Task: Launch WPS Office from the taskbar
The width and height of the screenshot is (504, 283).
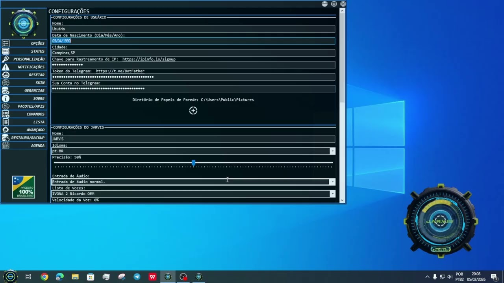Action: coord(152,277)
